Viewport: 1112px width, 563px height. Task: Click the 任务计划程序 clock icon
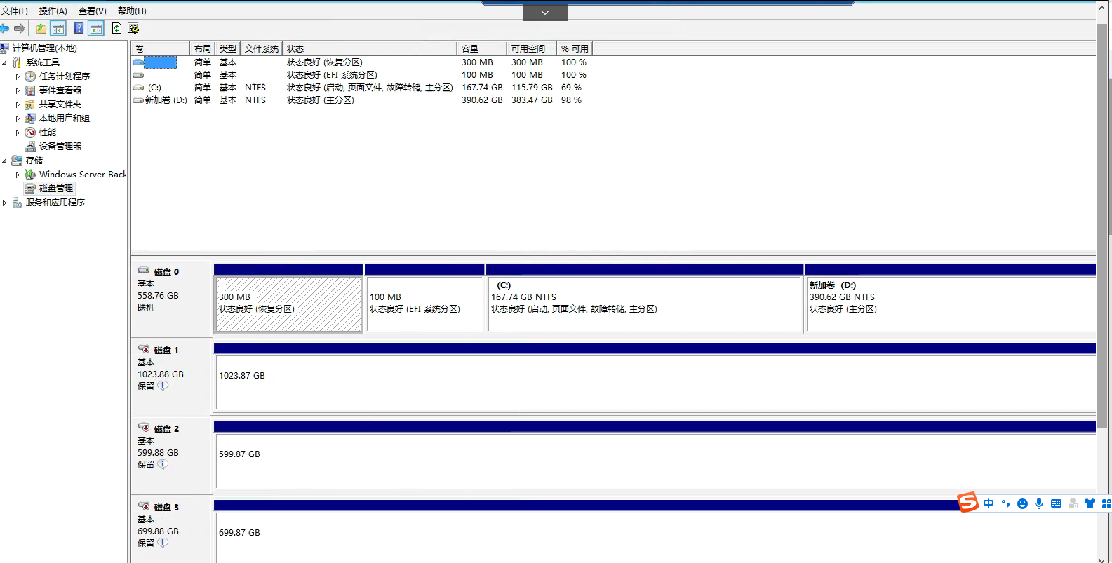point(30,76)
